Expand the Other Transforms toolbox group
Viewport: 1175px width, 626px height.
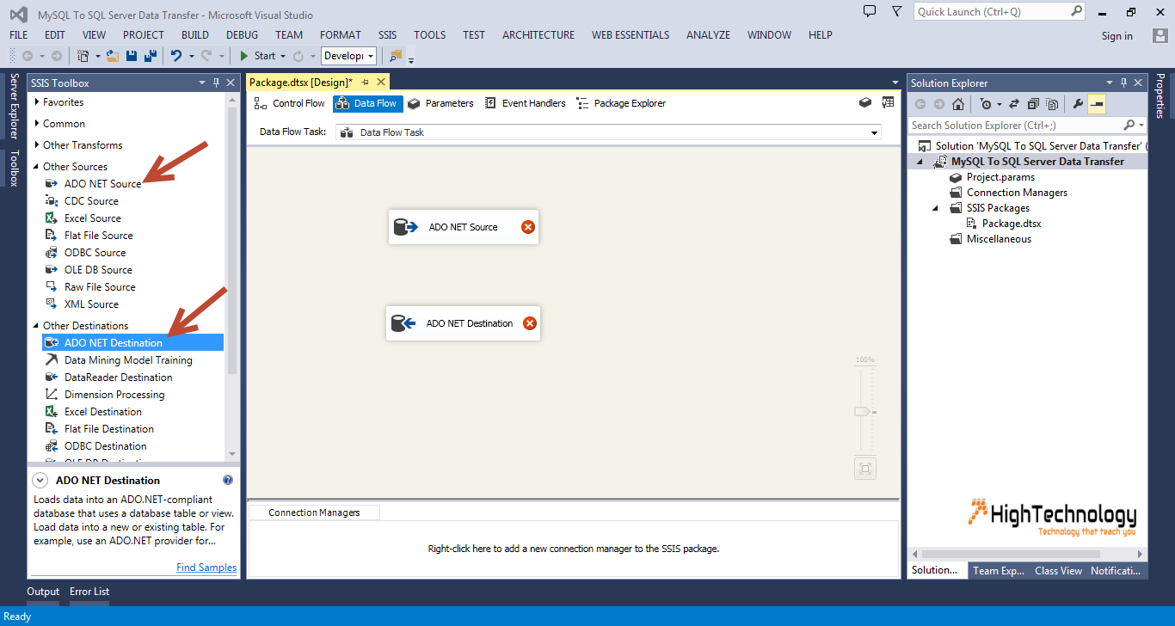point(38,145)
